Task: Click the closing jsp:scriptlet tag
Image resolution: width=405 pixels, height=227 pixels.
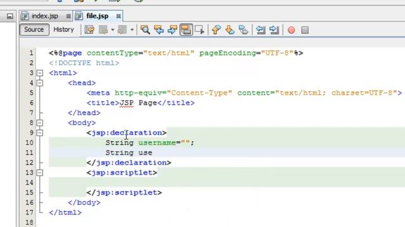Action: coord(124,192)
